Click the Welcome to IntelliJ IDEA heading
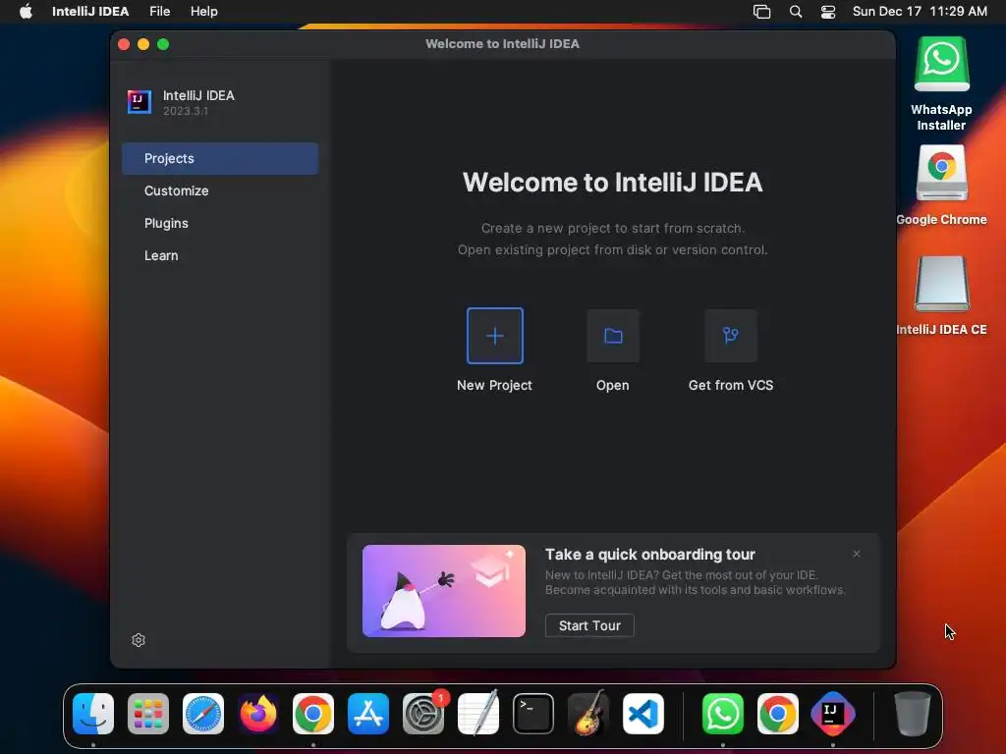Image resolution: width=1006 pixels, height=754 pixels. [x=613, y=183]
